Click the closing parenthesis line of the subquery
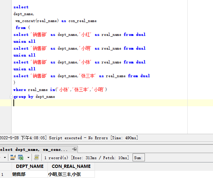Screen dimensions: 213x190 click(14, 83)
